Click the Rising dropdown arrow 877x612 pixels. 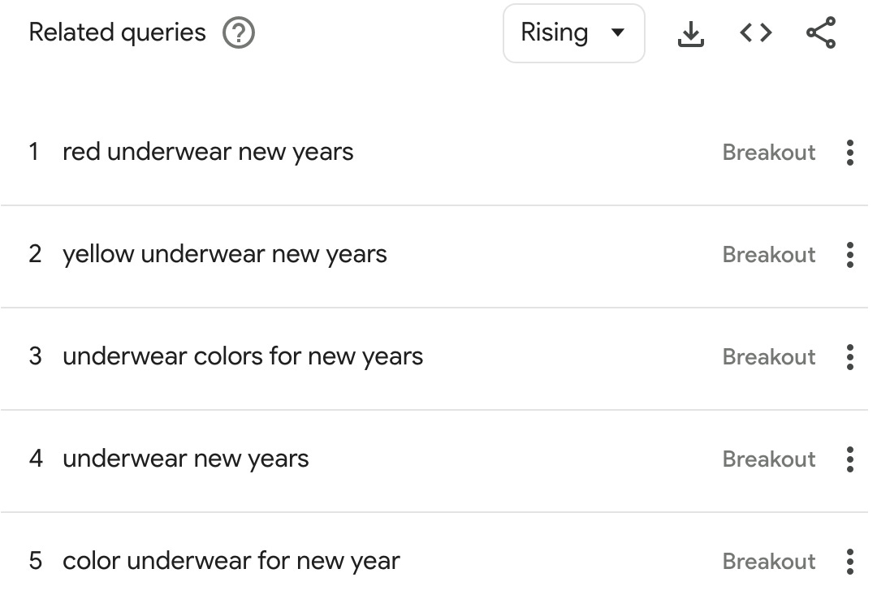point(617,32)
